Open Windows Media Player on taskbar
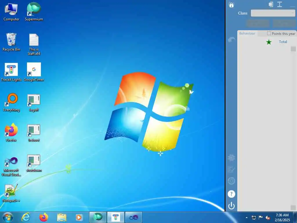 pos(79,217)
